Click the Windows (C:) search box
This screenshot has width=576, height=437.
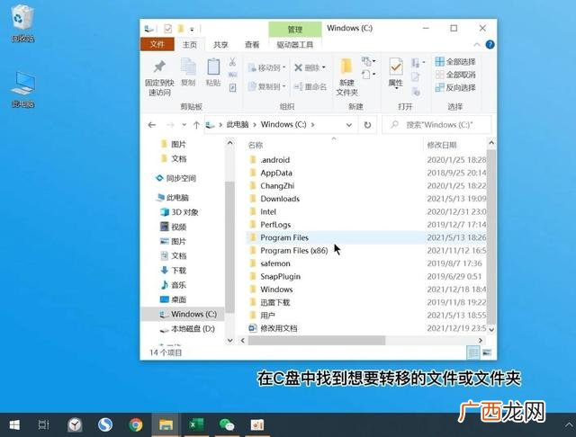pyautogui.click(x=437, y=125)
